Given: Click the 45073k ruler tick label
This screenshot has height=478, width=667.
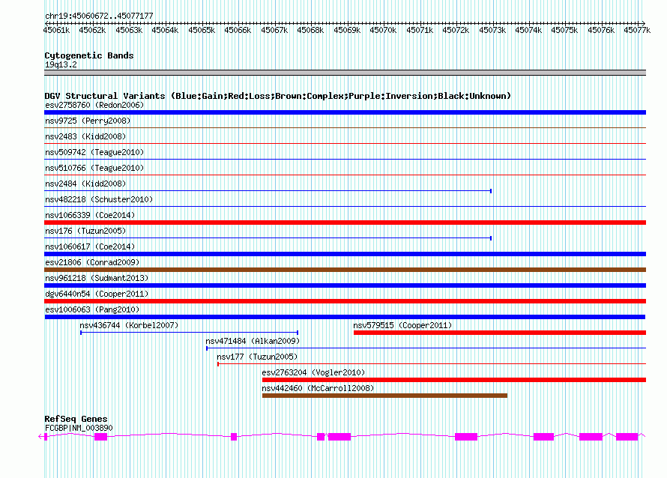Looking at the screenshot, I should 492,30.
